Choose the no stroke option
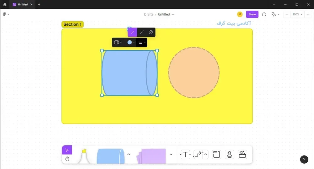 tap(151, 32)
